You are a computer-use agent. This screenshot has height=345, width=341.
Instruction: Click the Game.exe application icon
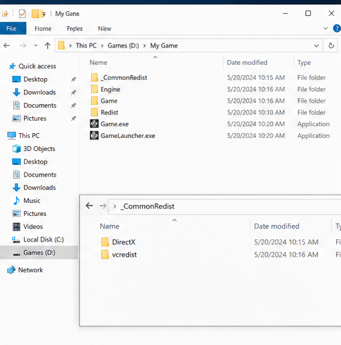[x=94, y=124]
